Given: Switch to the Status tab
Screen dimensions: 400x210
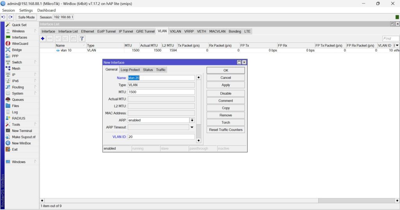Looking at the screenshot, I should pyautogui.click(x=148, y=70).
